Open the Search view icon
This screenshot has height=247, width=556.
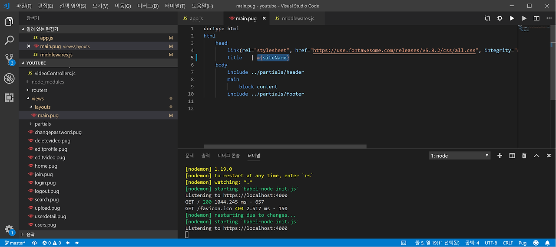tap(9, 41)
